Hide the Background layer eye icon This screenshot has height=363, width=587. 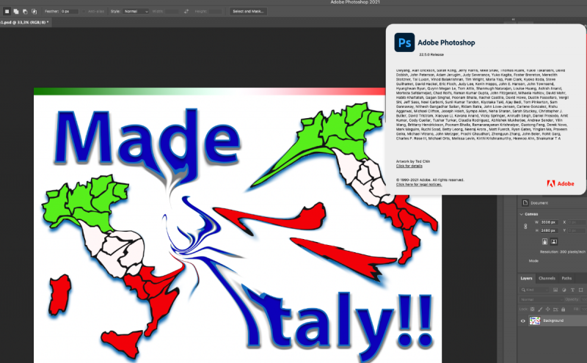[x=523, y=320]
